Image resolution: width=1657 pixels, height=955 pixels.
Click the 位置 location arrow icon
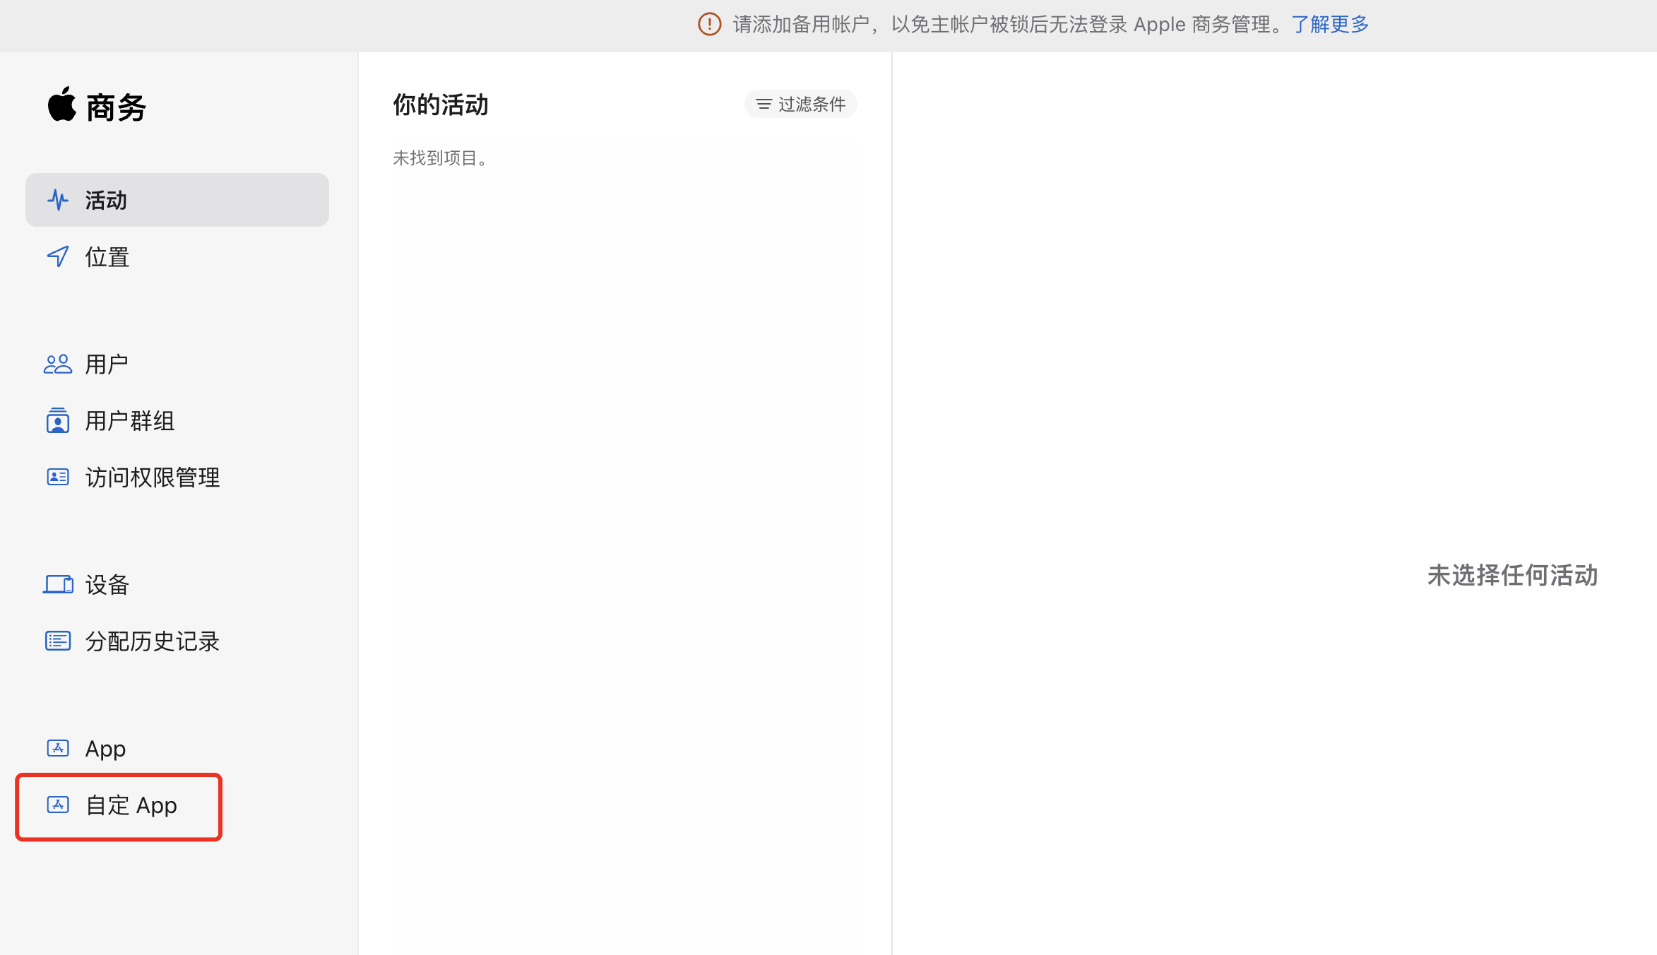[58, 257]
